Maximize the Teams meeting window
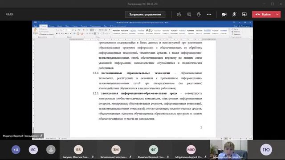Image resolution: width=285 pixels, height=160 pixels. (273, 4)
